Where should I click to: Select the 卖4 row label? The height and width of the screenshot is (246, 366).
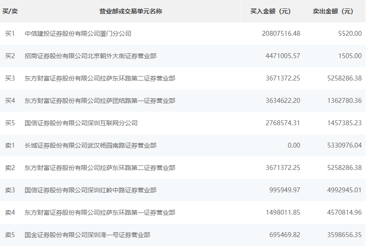[x=10, y=212]
